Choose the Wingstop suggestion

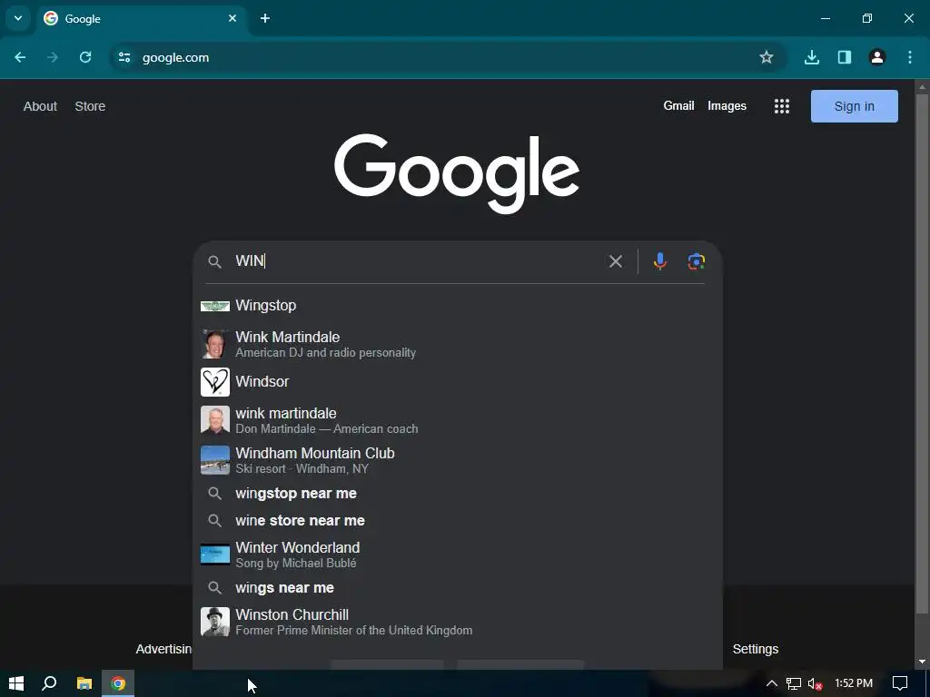(x=458, y=305)
